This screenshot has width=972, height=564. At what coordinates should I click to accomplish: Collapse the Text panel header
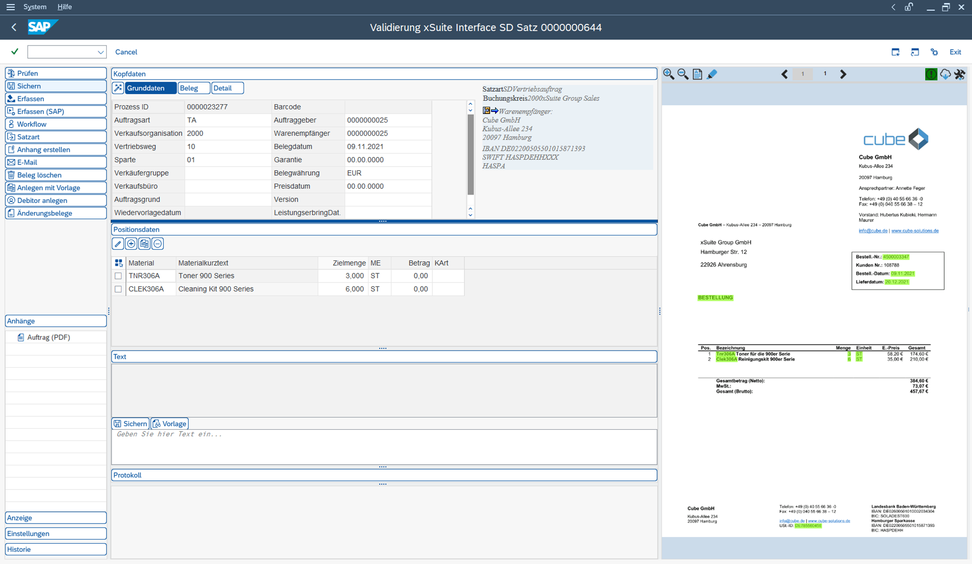point(384,356)
